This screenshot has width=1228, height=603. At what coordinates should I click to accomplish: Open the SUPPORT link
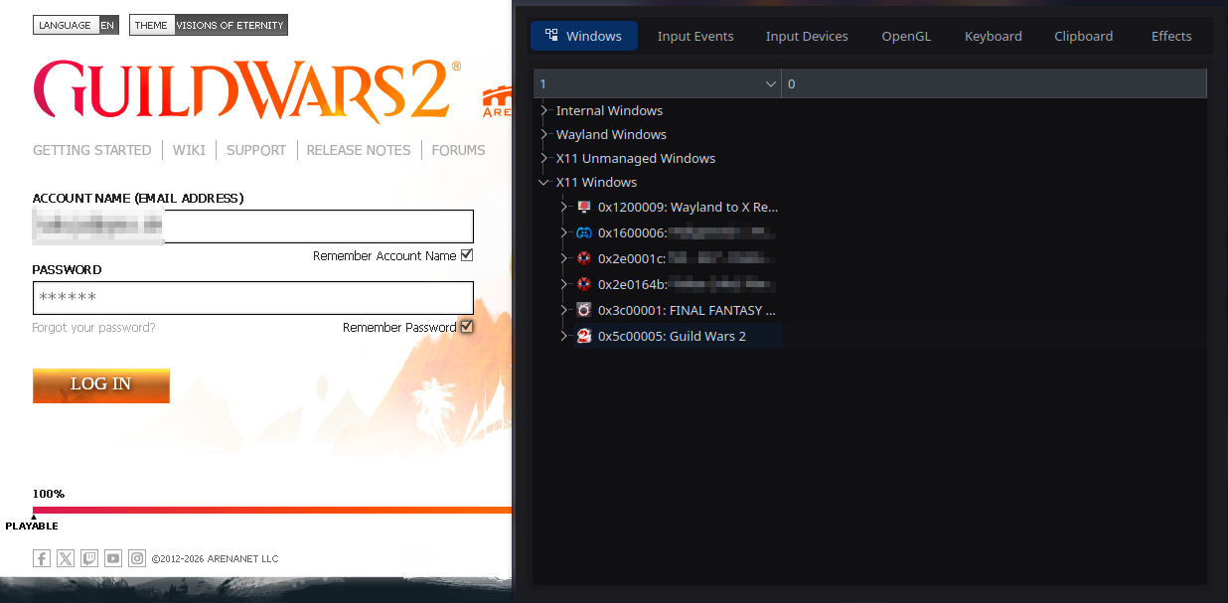click(255, 150)
